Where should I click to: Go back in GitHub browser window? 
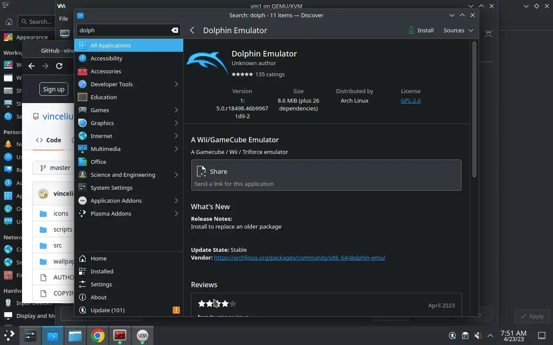click(31, 66)
